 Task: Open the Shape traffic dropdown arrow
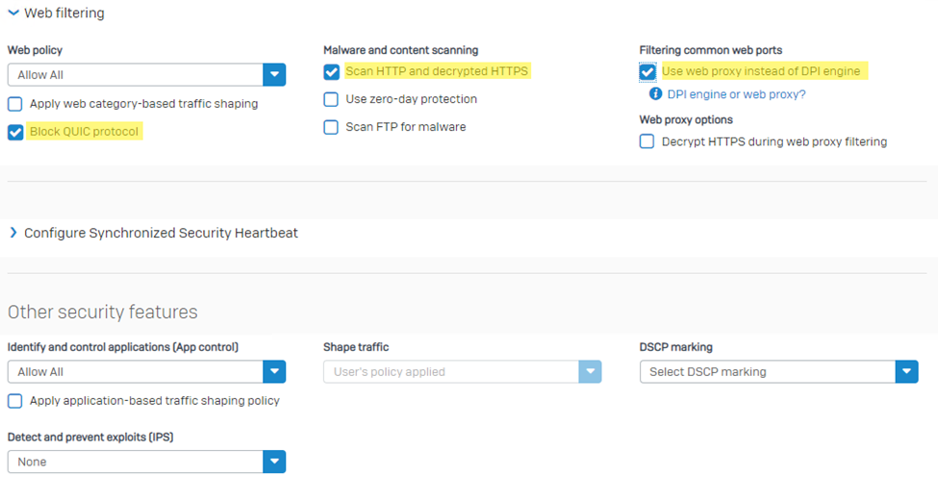[x=590, y=372]
